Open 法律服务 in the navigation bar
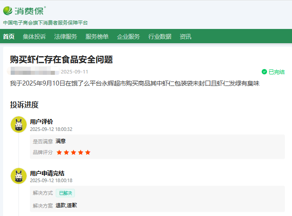Screen dimensions: 292x216 (66, 37)
